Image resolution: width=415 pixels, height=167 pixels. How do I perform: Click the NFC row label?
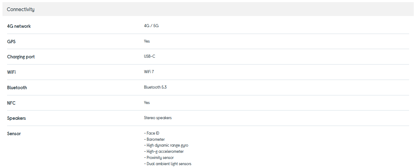pos(11,103)
